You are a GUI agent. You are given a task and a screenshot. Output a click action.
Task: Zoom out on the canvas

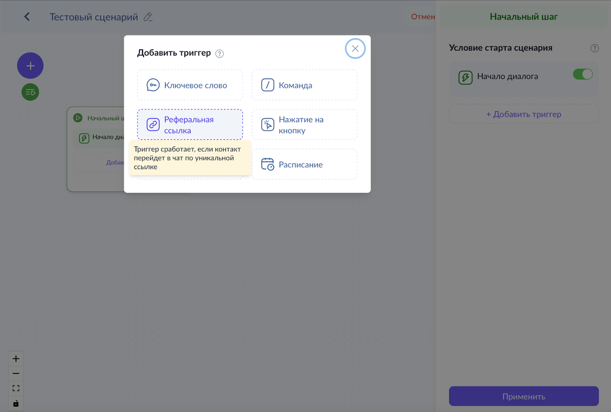[16, 373]
